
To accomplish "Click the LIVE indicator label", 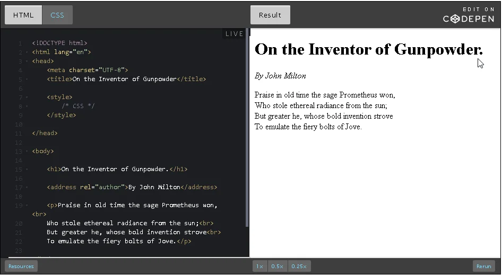I will click(x=234, y=34).
